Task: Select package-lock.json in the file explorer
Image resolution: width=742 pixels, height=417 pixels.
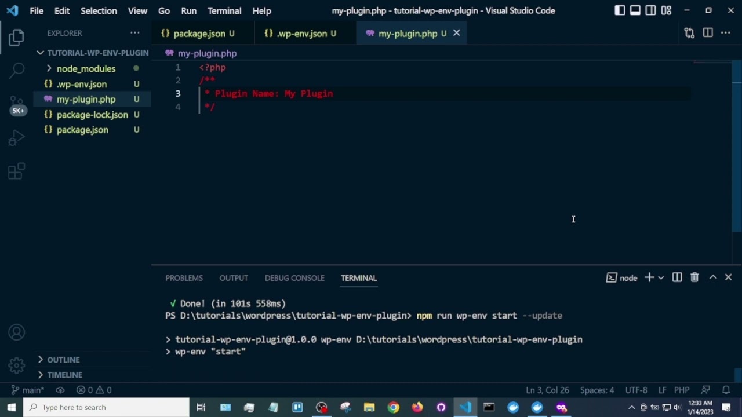Action: click(92, 115)
